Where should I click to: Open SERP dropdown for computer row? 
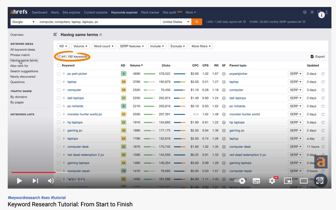pos(295,90)
